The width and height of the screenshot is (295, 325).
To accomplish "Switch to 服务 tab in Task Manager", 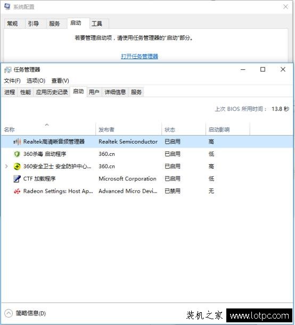I will (x=136, y=92).
